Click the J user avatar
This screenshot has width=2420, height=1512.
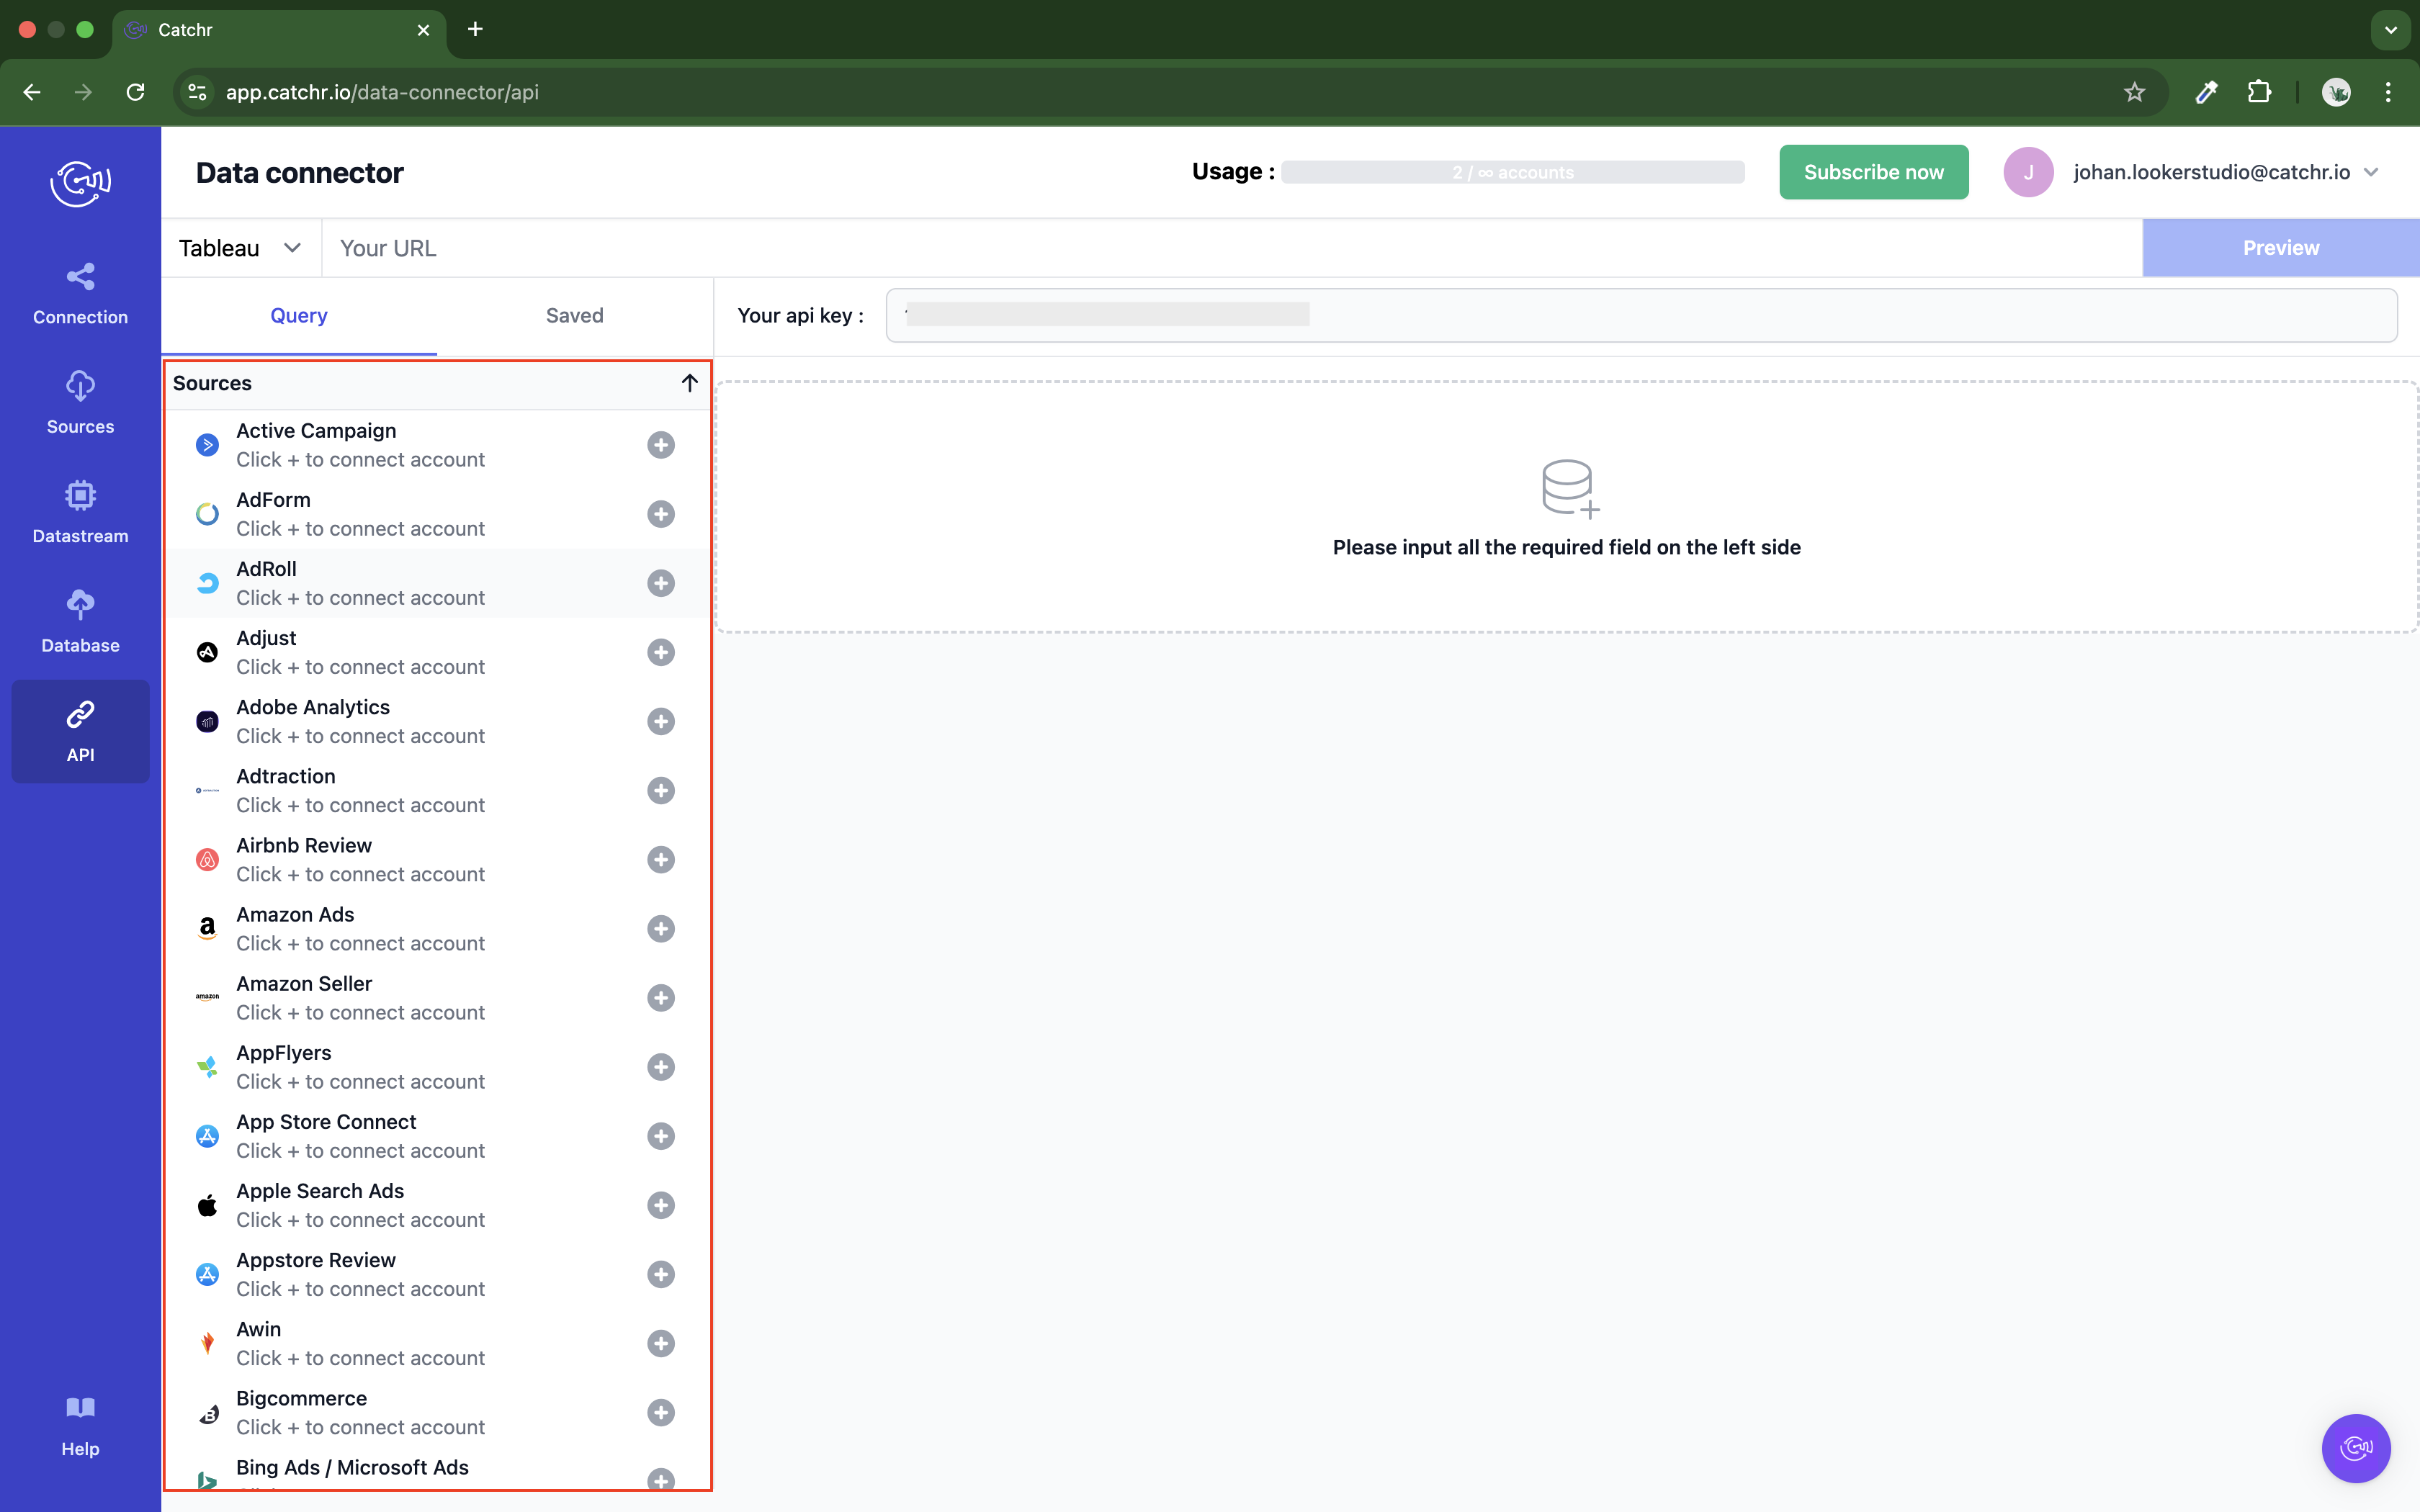coord(2028,172)
